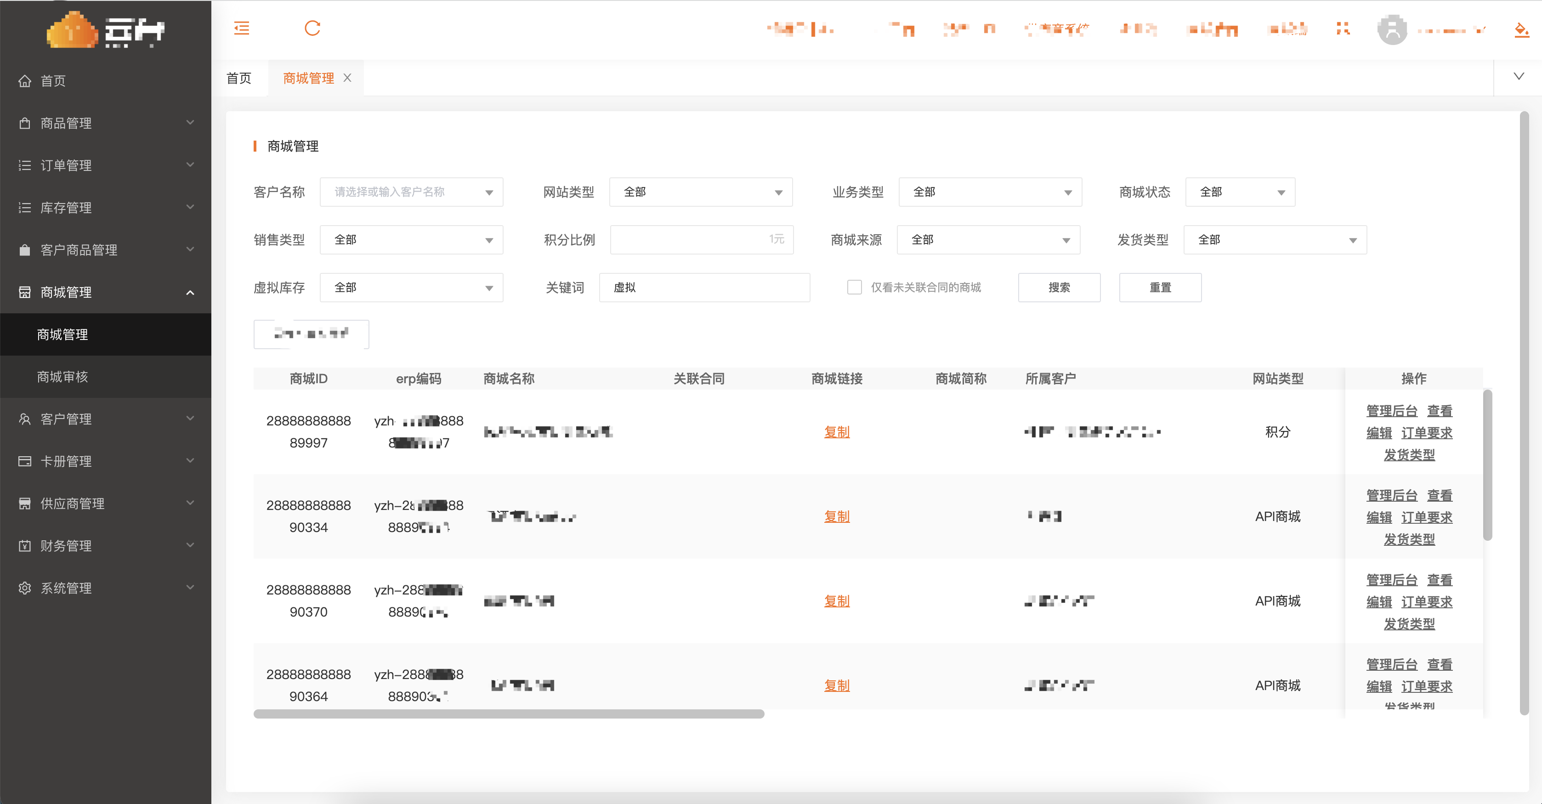Screen dimensions: 1542x804
Task: Click 复制 link for store ending 90334
Action: point(836,516)
